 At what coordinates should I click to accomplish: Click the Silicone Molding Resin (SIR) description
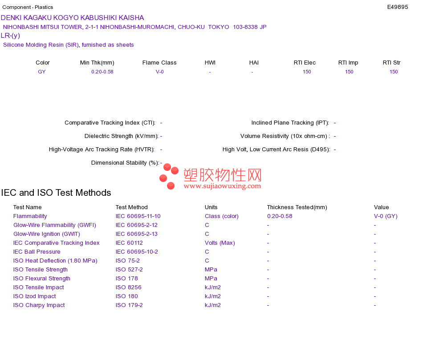pyautogui.click(x=68, y=45)
